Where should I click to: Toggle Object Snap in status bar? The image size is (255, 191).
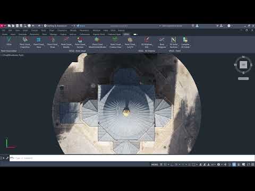click(x=193, y=164)
